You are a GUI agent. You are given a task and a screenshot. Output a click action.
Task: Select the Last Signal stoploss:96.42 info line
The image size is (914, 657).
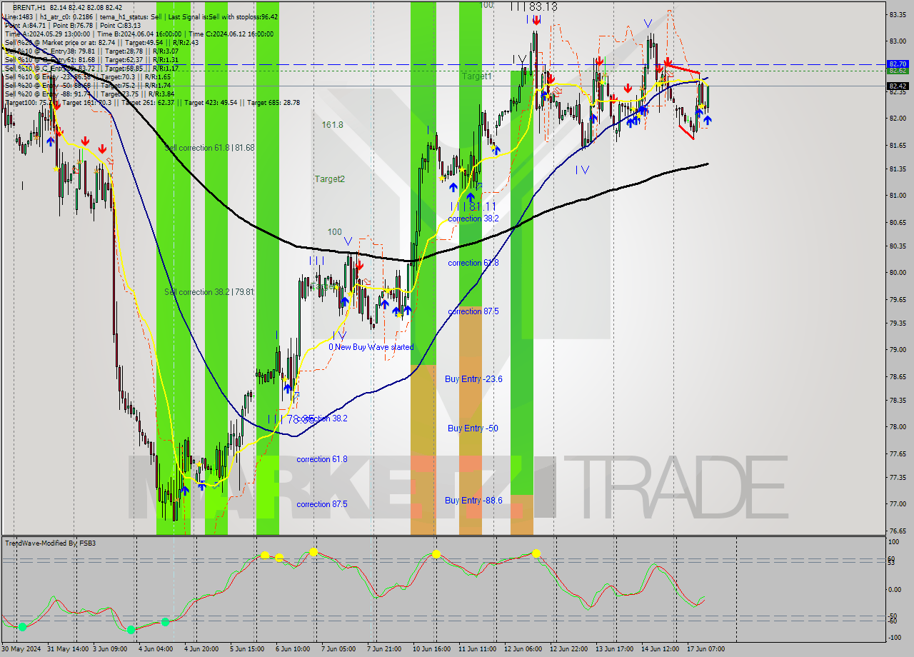141,16
